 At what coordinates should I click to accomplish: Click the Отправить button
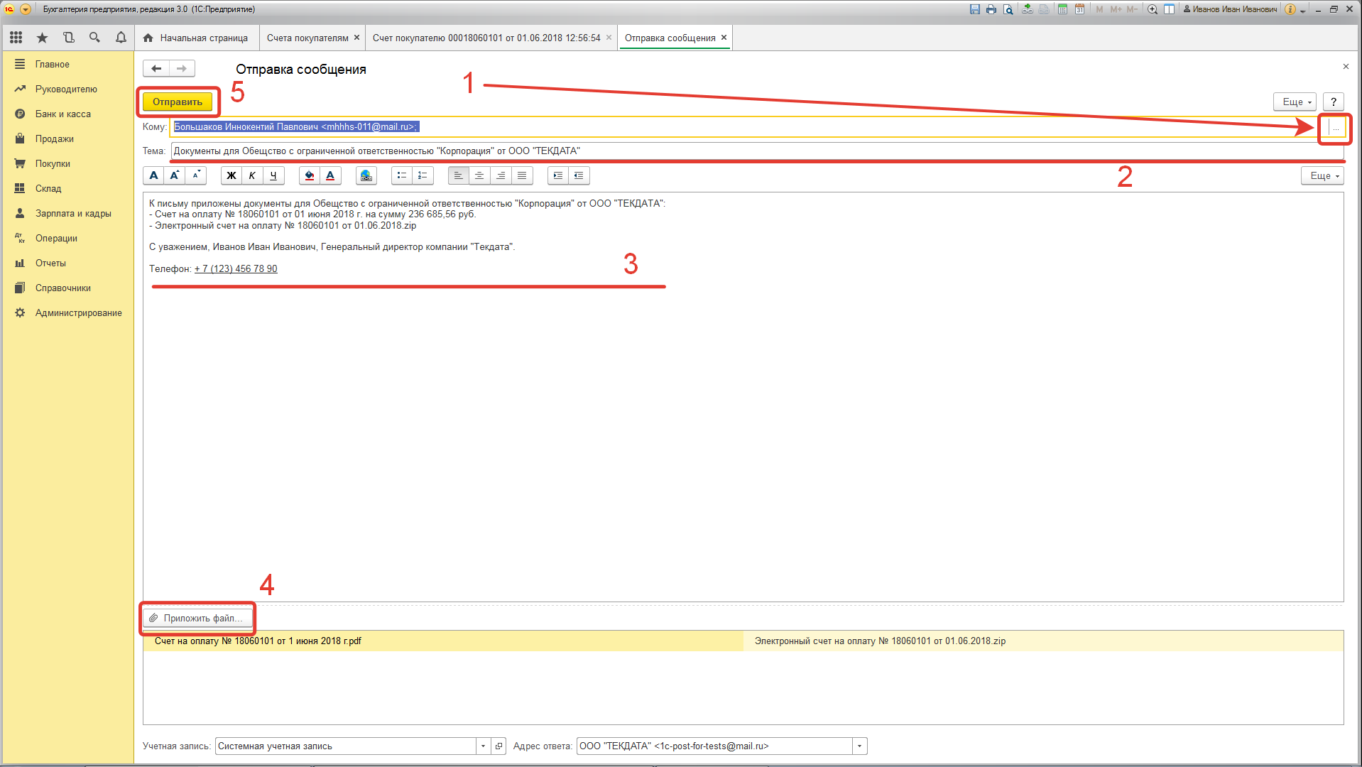tap(178, 102)
